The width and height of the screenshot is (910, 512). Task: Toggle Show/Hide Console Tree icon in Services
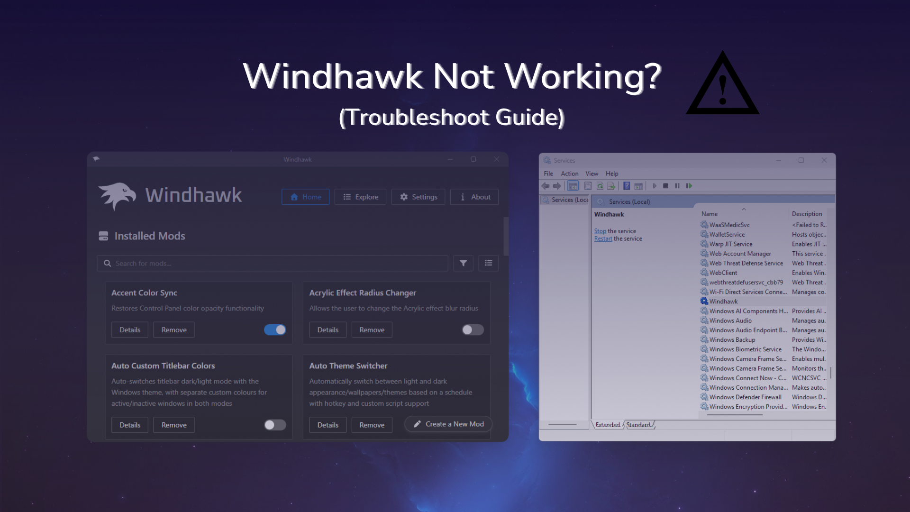(x=573, y=186)
